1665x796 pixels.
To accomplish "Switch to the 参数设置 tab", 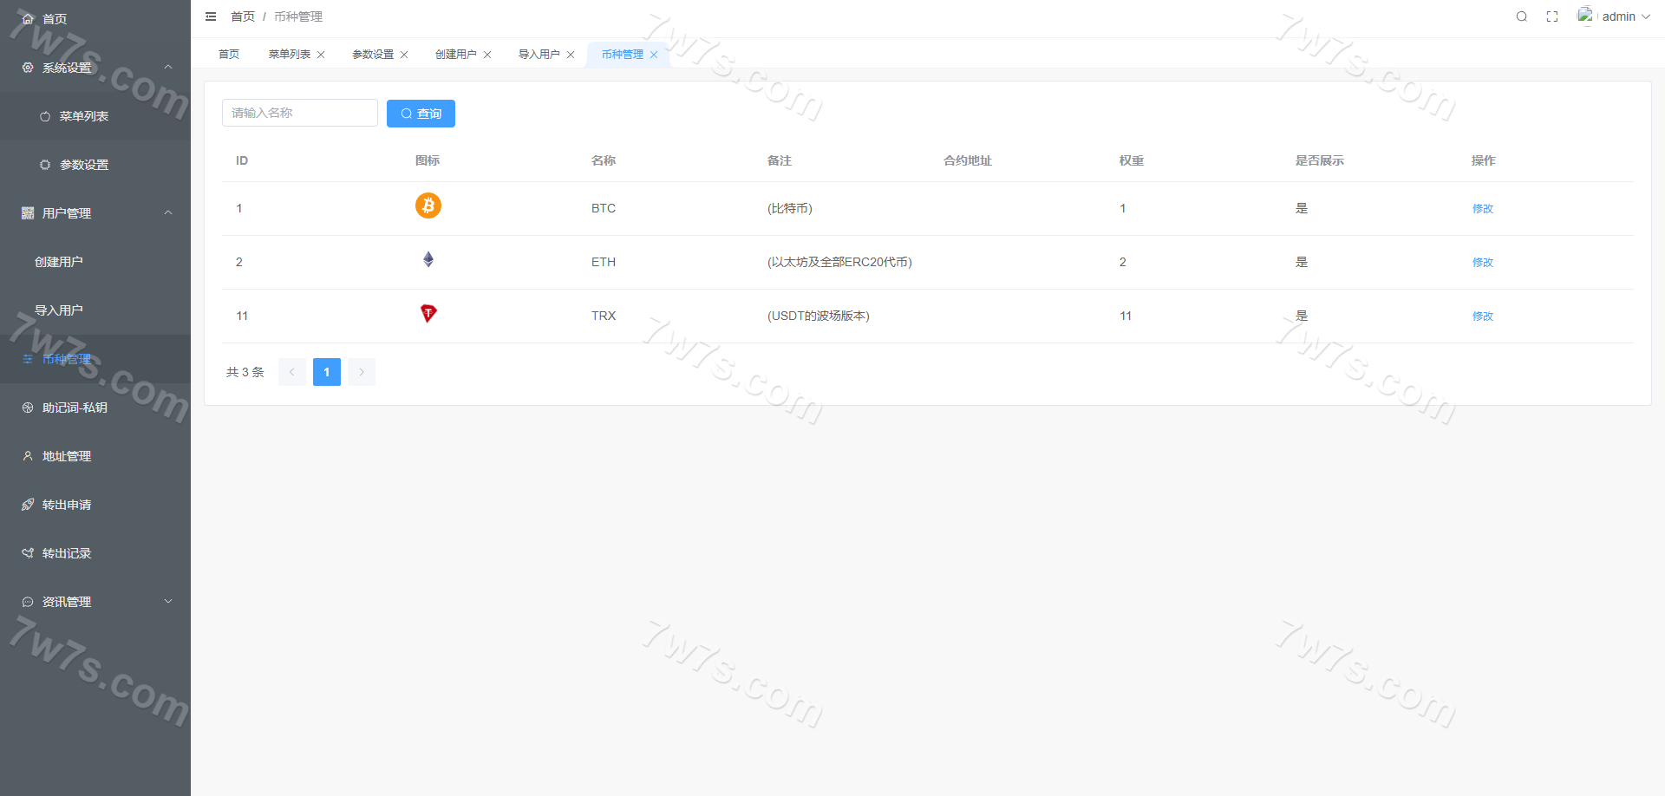I will click(373, 55).
